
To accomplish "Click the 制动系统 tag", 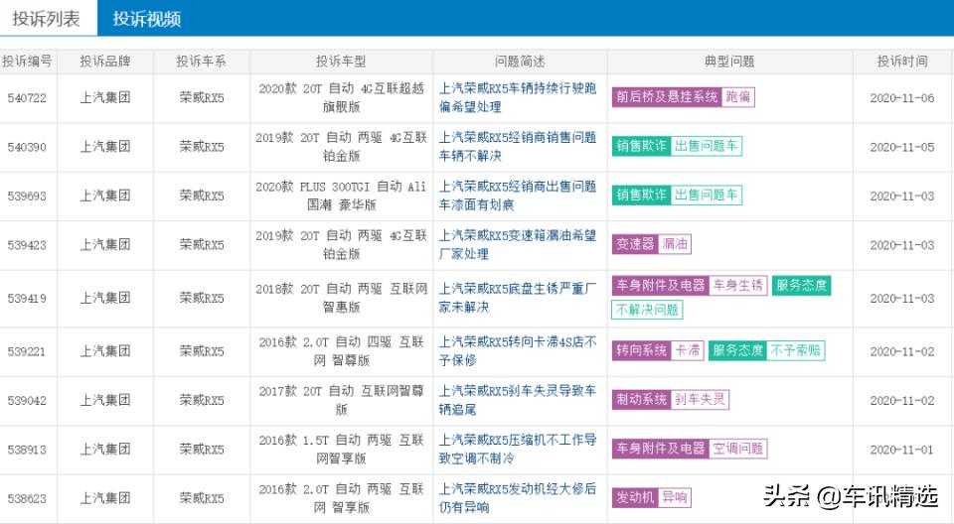I will point(641,399).
